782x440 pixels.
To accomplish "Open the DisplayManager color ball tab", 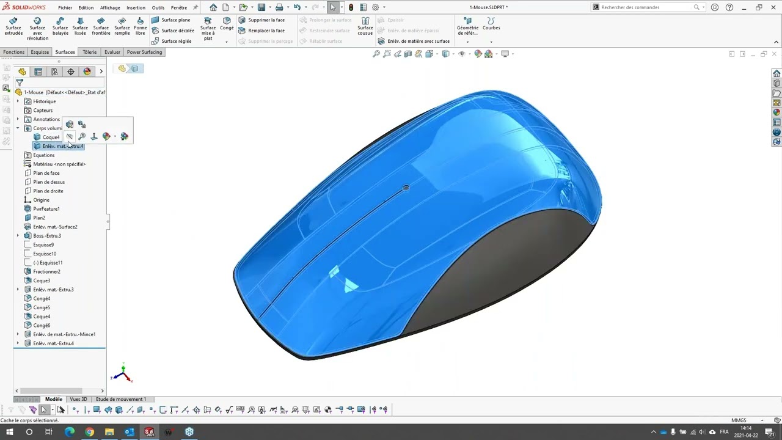I will coord(87,71).
